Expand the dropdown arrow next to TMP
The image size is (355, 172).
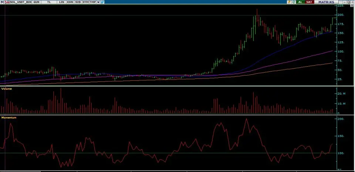(98, 2)
